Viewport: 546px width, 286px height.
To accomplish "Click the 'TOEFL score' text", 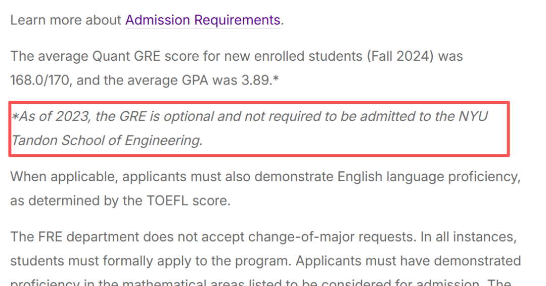I will [x=188, y=200].
